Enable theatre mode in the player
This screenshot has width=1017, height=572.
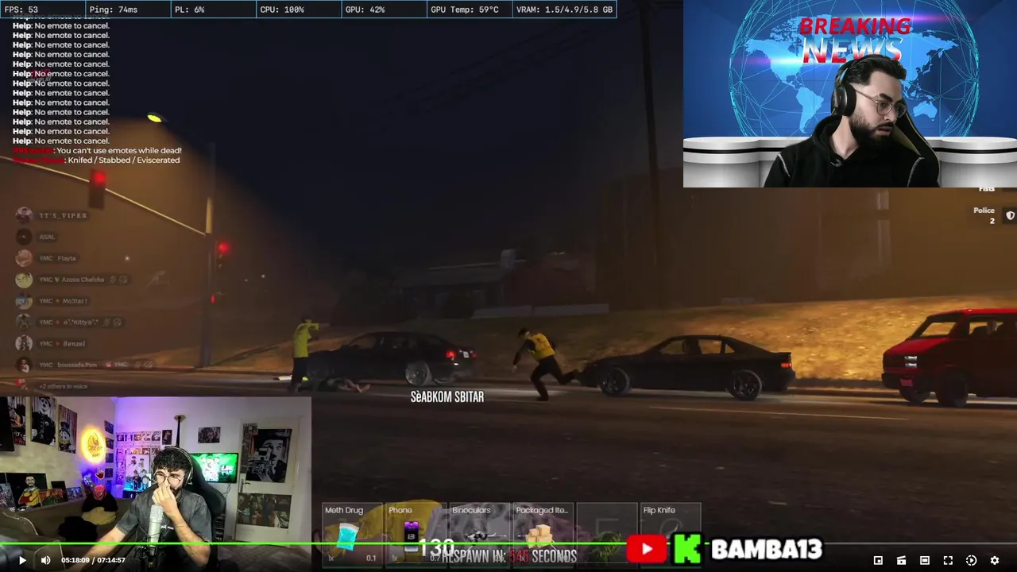click(x=925, y=560)
